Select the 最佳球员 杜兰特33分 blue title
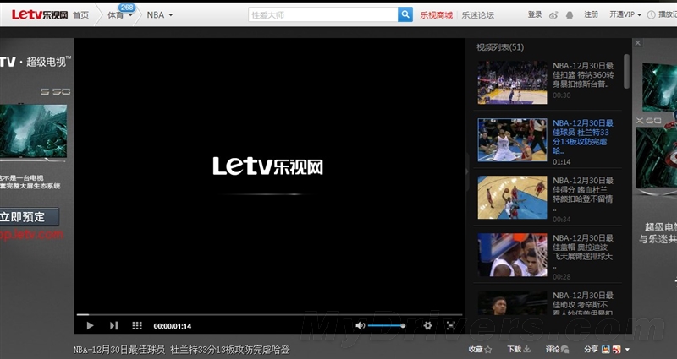The height and width of the screenshot is (359, 677). point(583,137)
